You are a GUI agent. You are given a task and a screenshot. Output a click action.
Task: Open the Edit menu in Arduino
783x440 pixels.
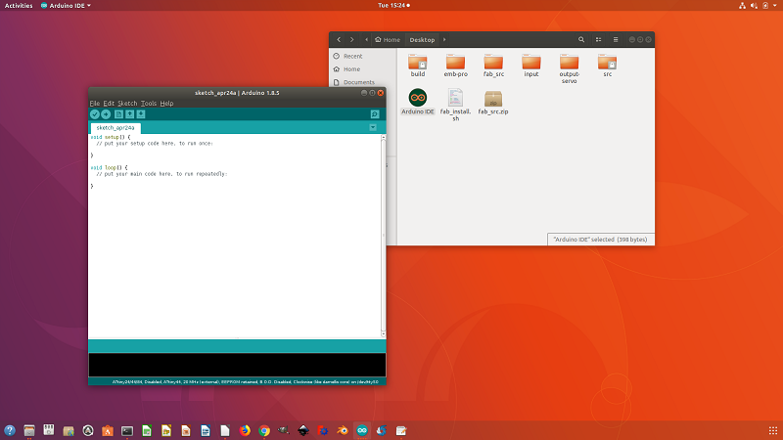click(109, 104)
